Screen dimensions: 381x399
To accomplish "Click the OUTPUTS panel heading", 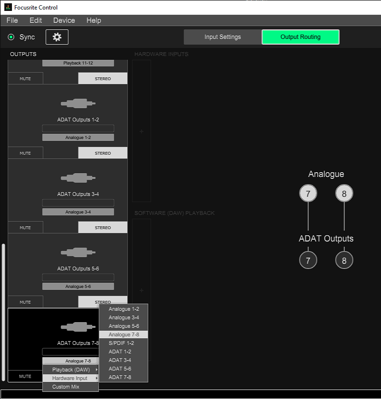I will (x=23, y=54).
